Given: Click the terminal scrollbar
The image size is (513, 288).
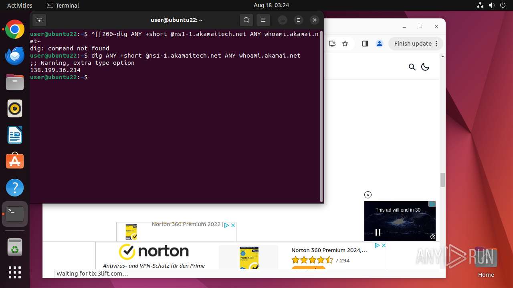Looking at the screenshot, I should click(321, 116).
